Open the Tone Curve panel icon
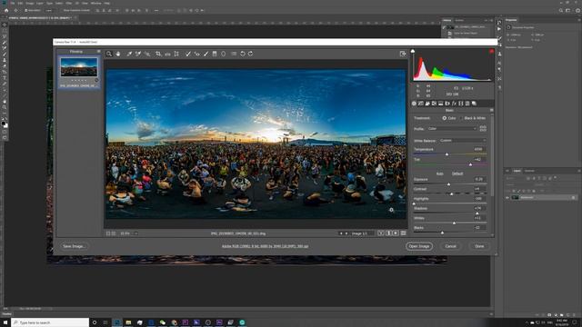The image size is (582, 327). point(421,104)
